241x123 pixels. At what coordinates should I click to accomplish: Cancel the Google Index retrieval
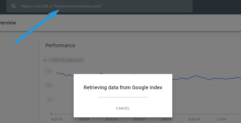coord(123,108)
